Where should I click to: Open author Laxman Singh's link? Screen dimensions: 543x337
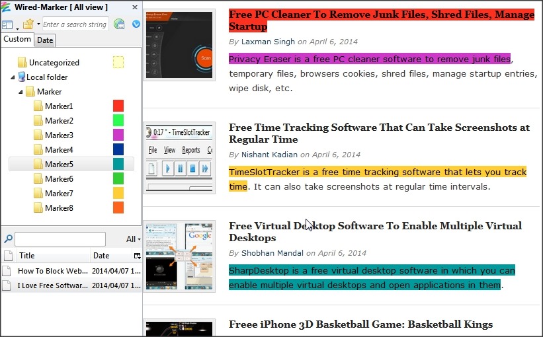coord(268,42)
